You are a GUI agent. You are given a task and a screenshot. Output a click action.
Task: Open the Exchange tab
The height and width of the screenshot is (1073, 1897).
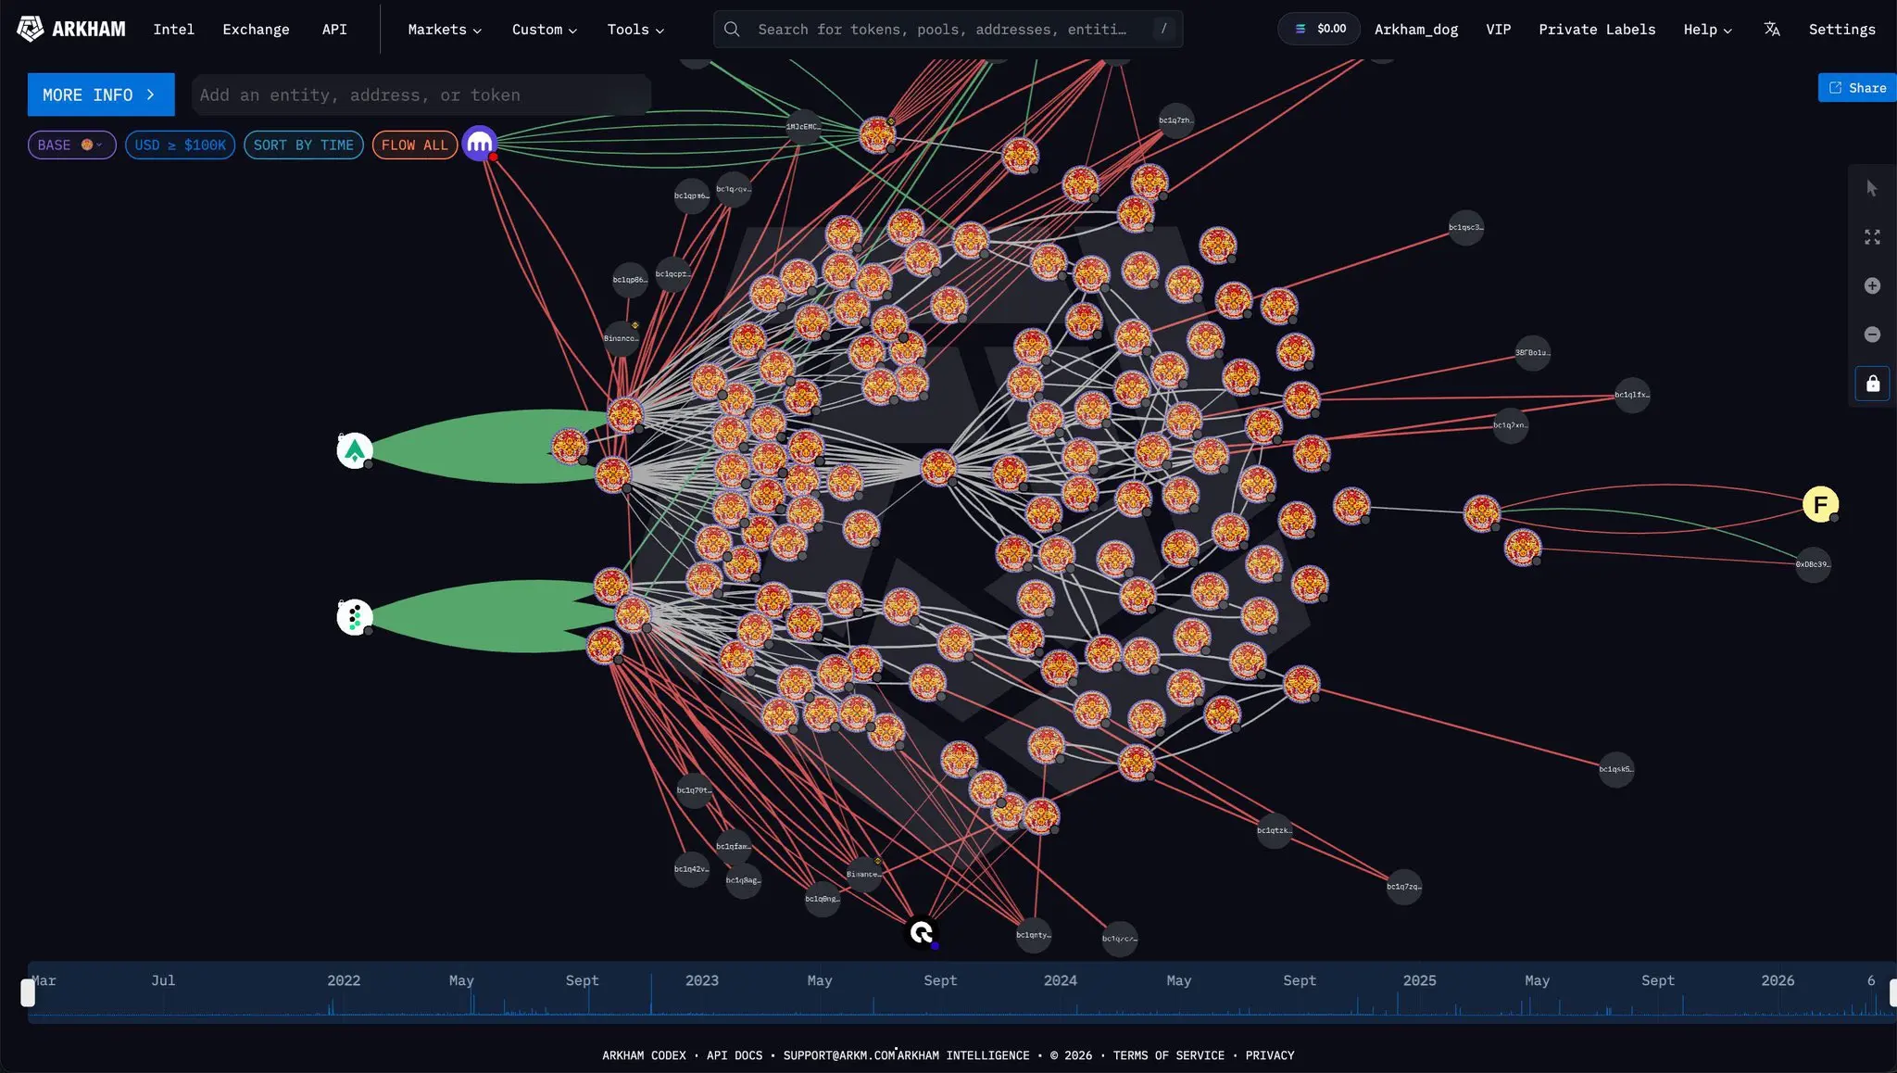tap(256, 30)
